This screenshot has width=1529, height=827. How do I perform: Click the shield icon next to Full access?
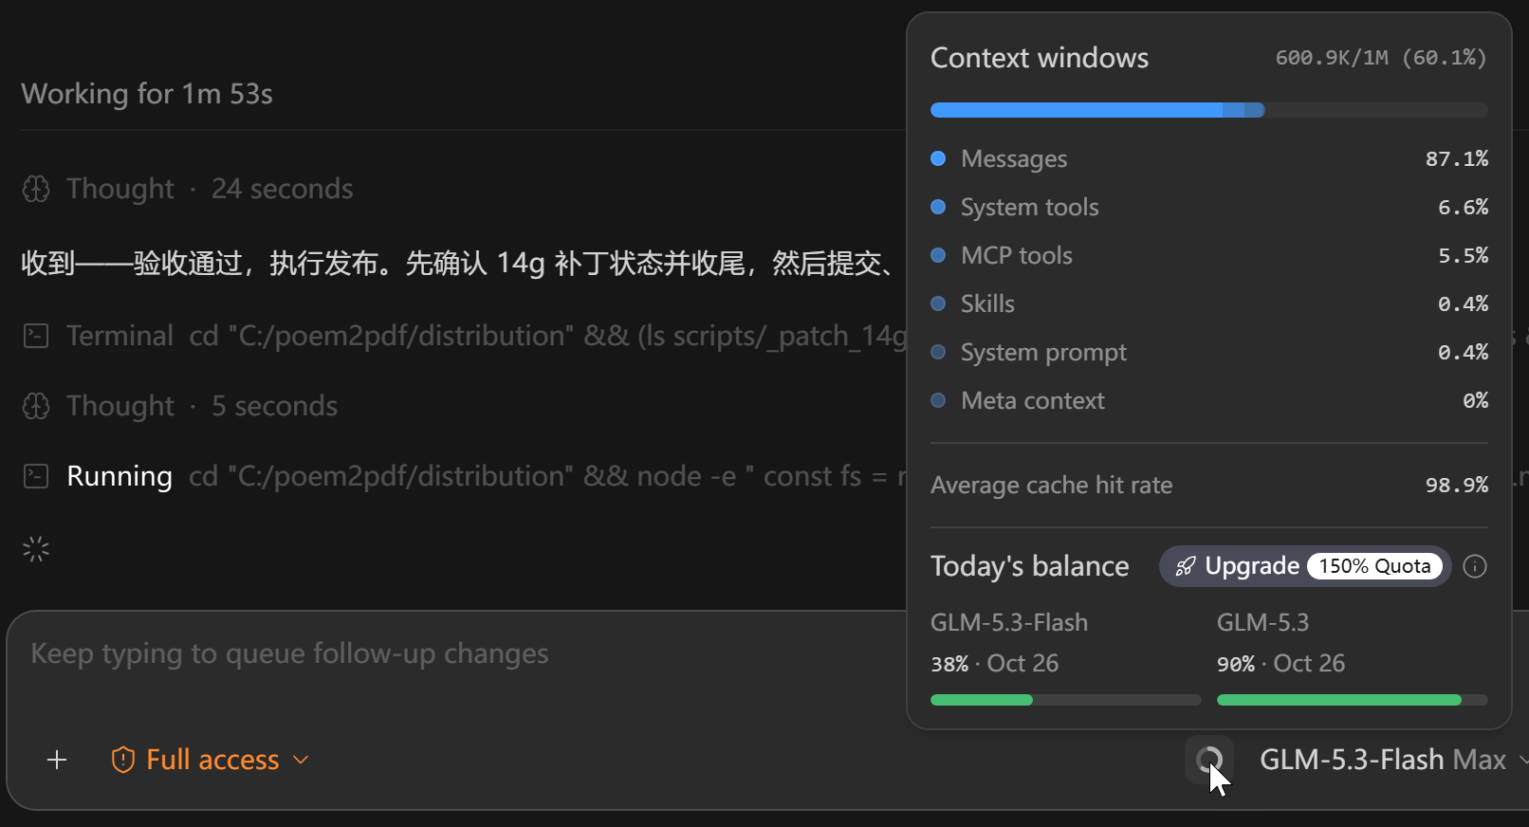pyautogui.click(x=123, y=760)
